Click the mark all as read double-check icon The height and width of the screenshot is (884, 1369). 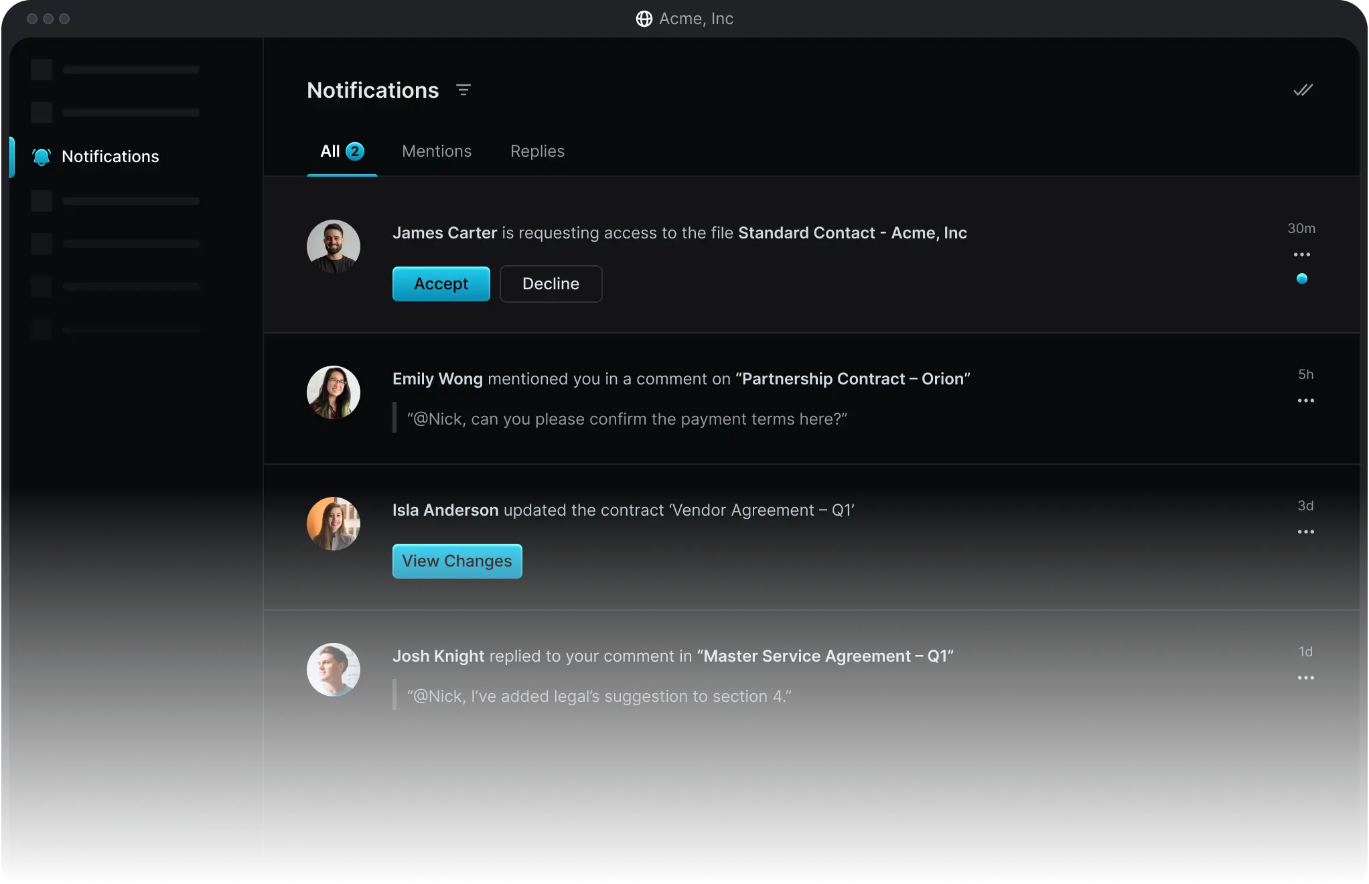coord(1303,90)
